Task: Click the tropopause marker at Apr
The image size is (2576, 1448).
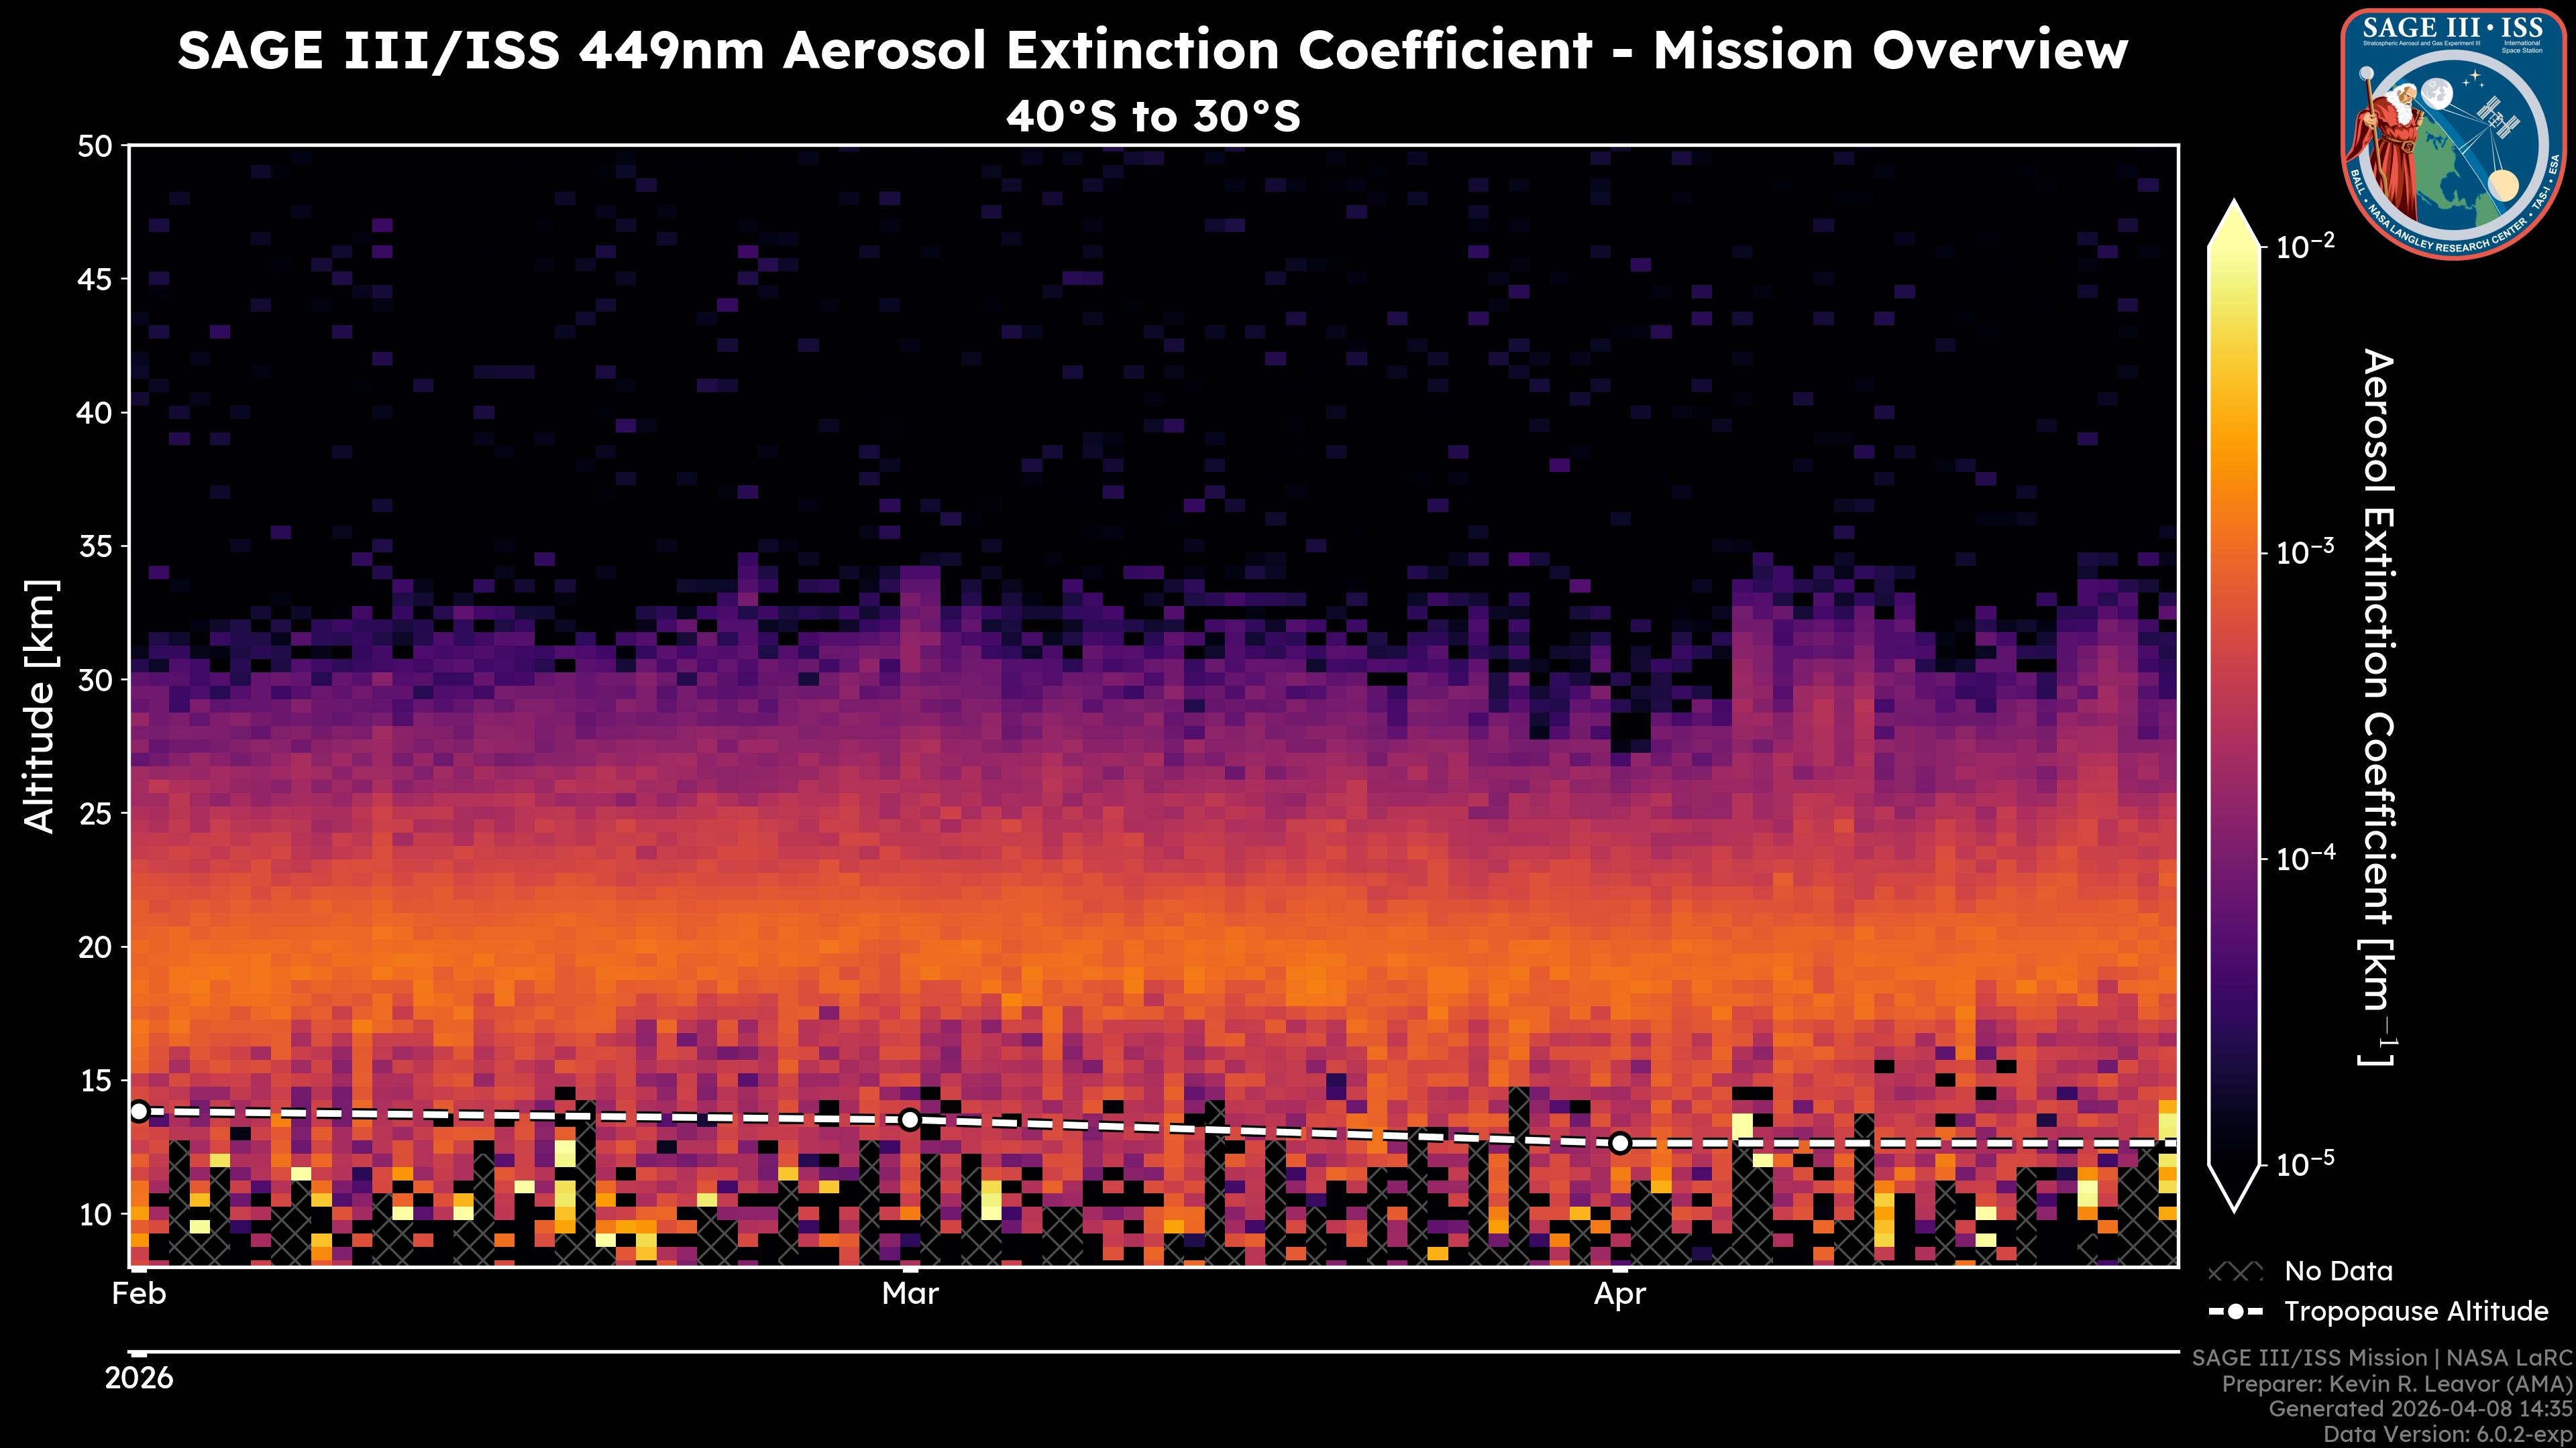Action: tap(1620, 1142)
